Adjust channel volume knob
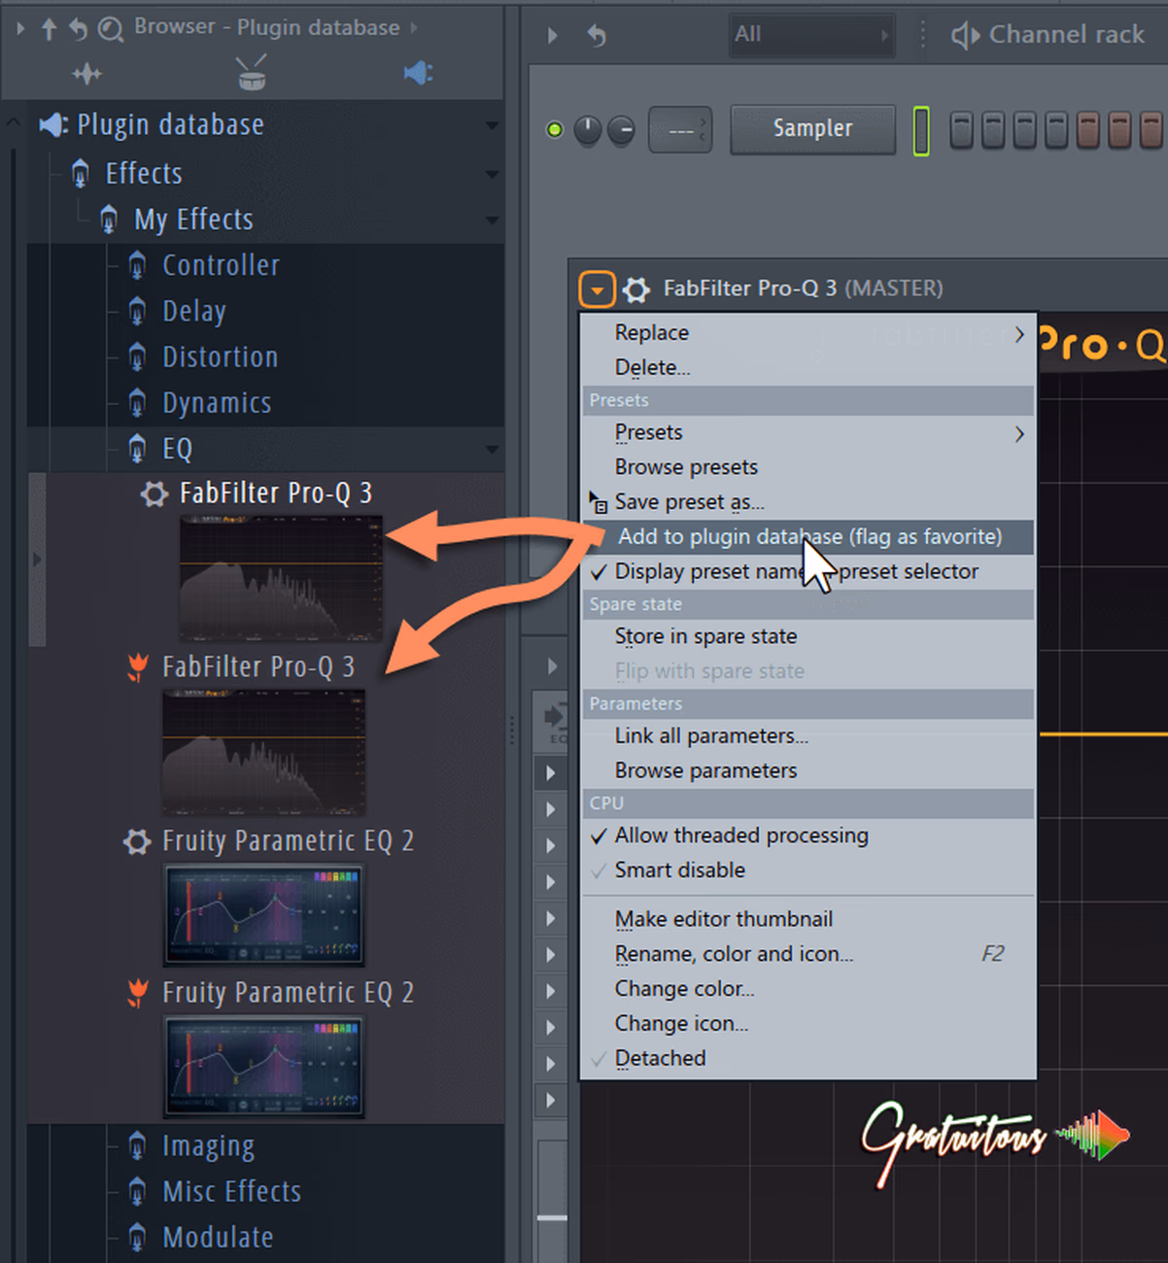1168x1263 pixels. tap(621, 129)
